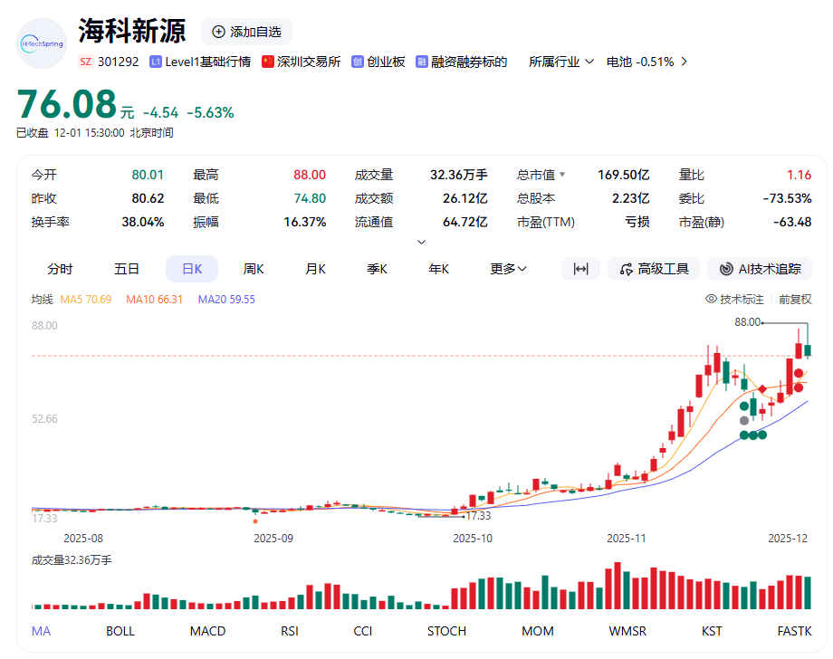Click the red diamond marker on chart
The width and height of the screenshot is (833, 659).
tap(762, 389)
